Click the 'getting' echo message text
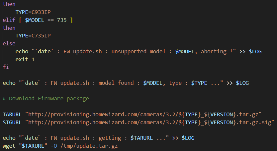Viewport: 277px width, 151px height. [118, 138]
